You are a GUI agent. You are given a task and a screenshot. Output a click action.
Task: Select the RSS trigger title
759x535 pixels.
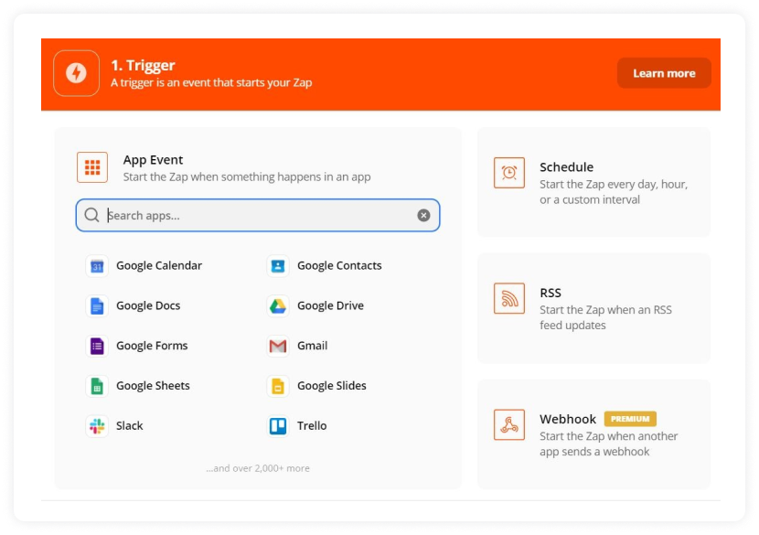coord(551,293)
